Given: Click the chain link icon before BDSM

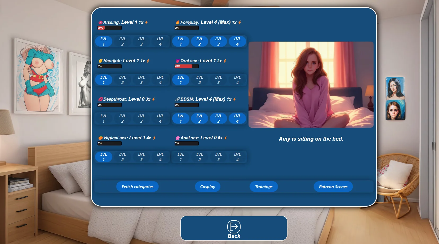Looking at the screenshot, I should [178, 99].
